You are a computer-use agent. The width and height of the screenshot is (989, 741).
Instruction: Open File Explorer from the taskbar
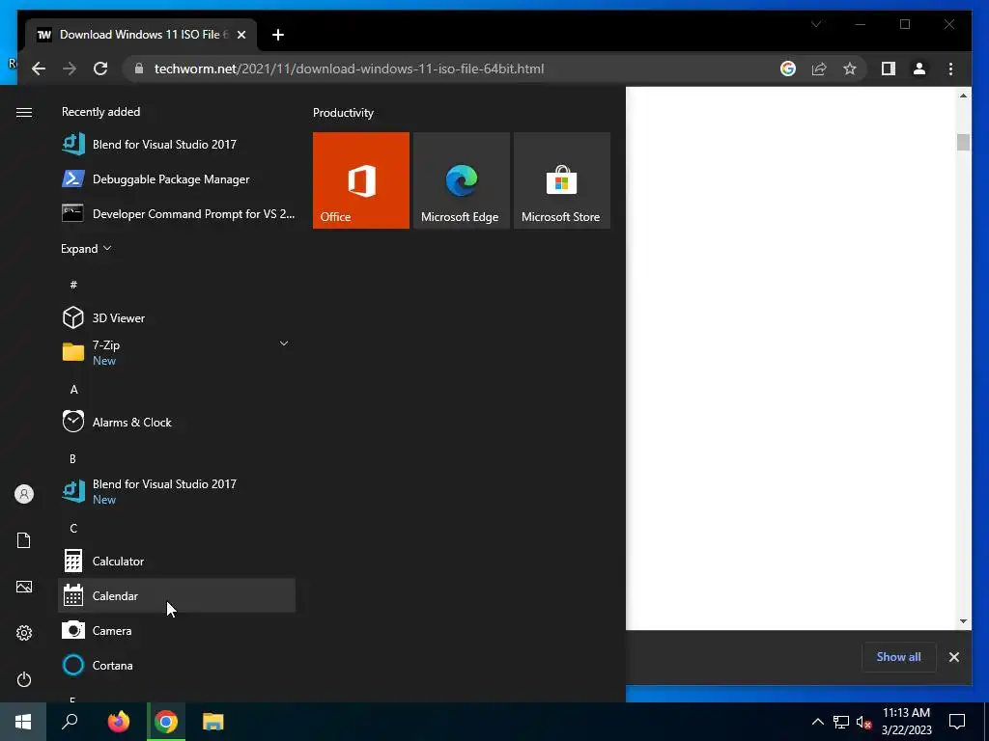tap(213, 722)
